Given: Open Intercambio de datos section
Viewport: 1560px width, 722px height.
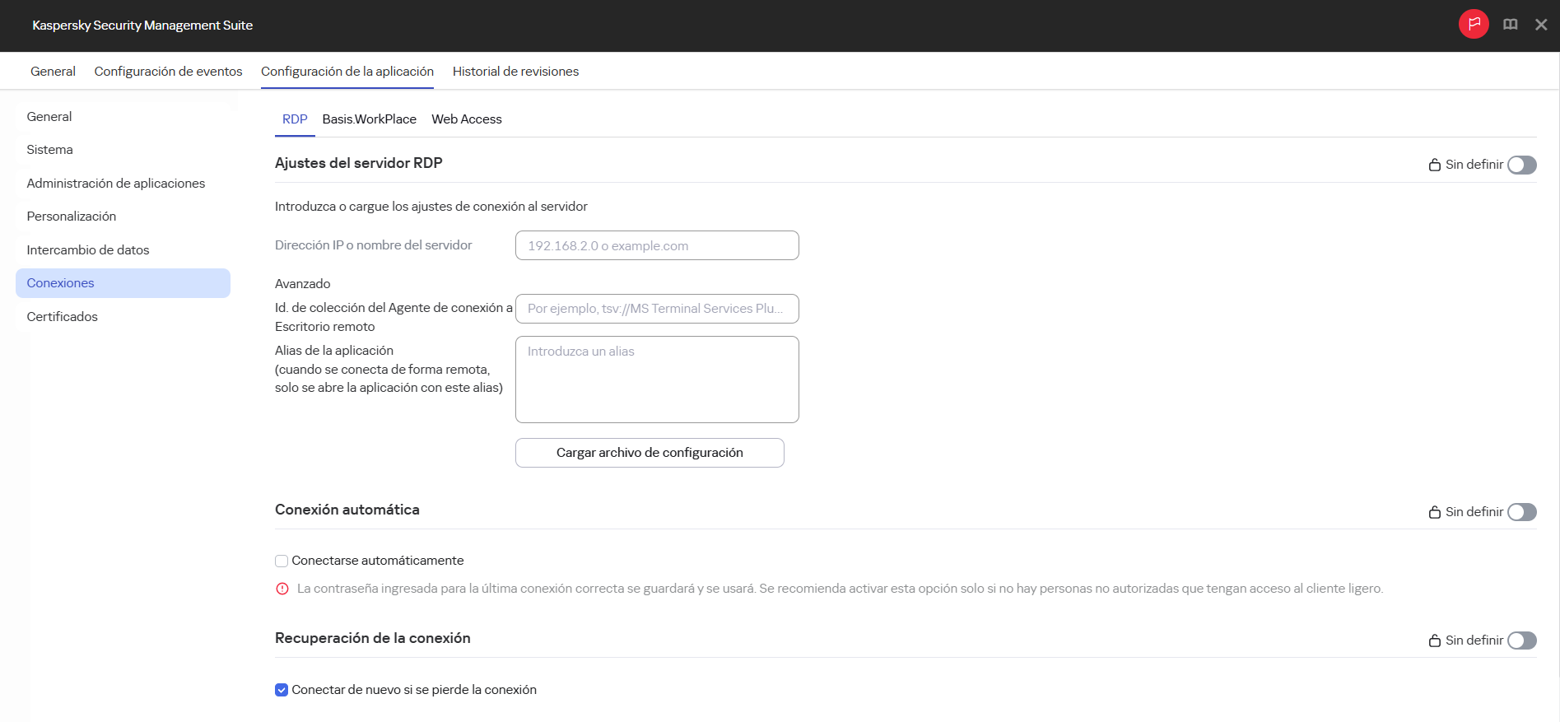Looking at the screenshot, I should coord(123,250).
